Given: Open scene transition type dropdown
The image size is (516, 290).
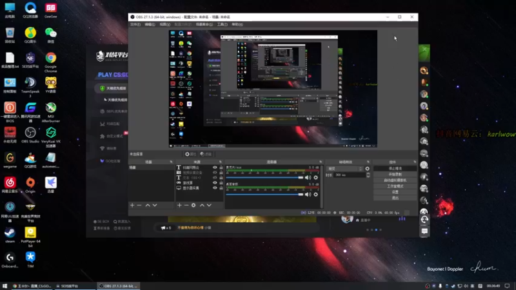Looking at the screenshot, I should click(x=344, y=169).
